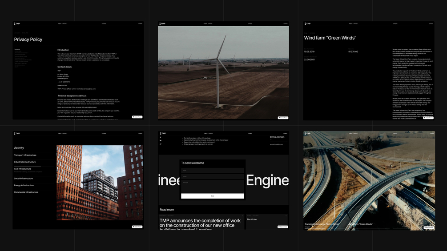Open Company in the Privacy Policy page navigation

point(104,24)
